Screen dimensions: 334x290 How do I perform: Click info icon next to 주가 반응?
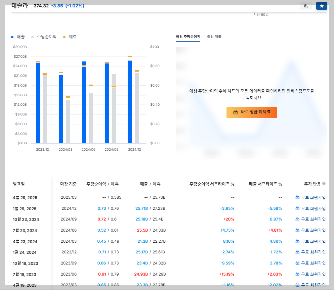pyautogui.click(x=324, y=184)
